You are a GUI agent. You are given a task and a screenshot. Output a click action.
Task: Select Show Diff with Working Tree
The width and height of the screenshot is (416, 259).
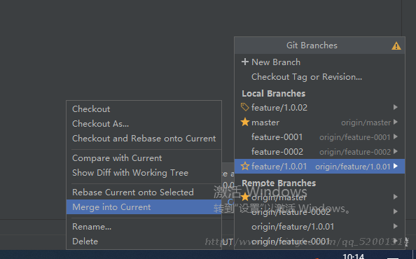click(144, 173)
